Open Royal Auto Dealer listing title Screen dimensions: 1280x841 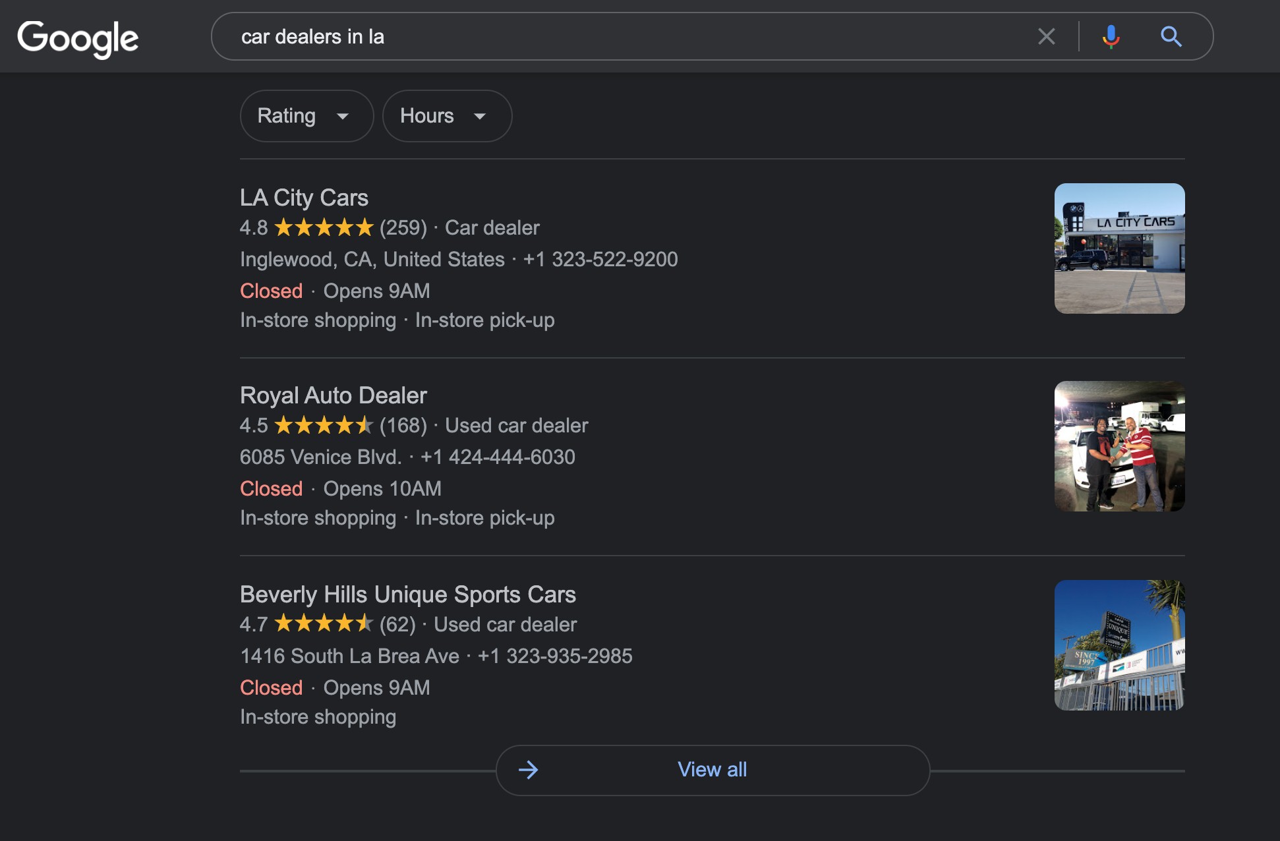(334, 395)
